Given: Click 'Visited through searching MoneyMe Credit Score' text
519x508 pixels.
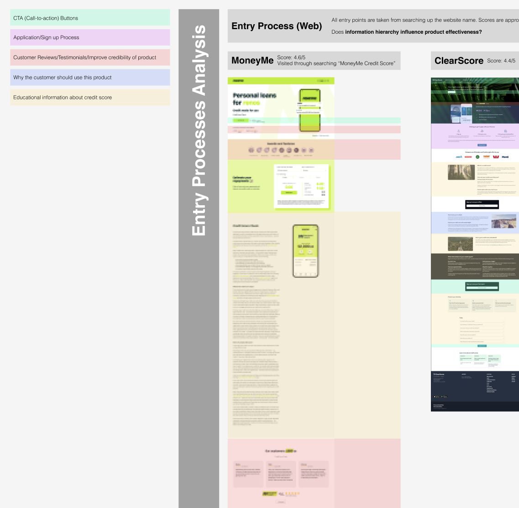Looking at the screenshot, I should click(336, 63).
